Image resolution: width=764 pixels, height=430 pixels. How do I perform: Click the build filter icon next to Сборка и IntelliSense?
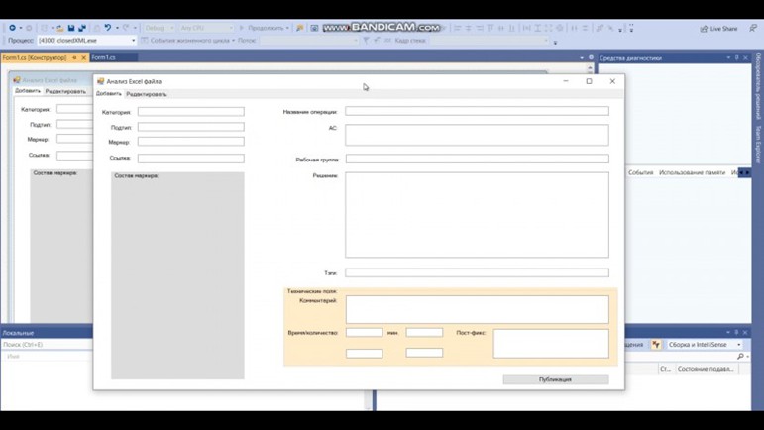tap(656, 344)
